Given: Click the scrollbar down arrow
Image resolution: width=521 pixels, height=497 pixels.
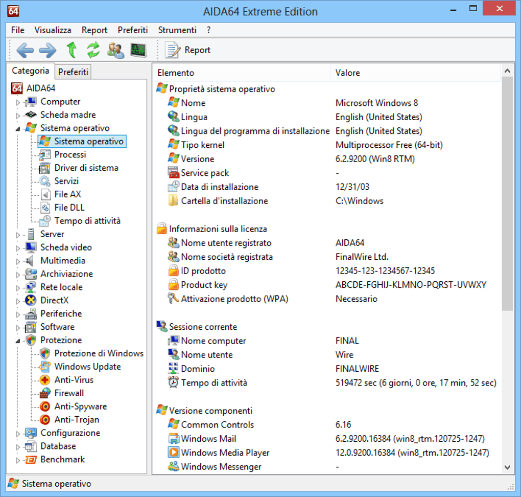Looking at the screenshot, I should (x=507, y=467).
